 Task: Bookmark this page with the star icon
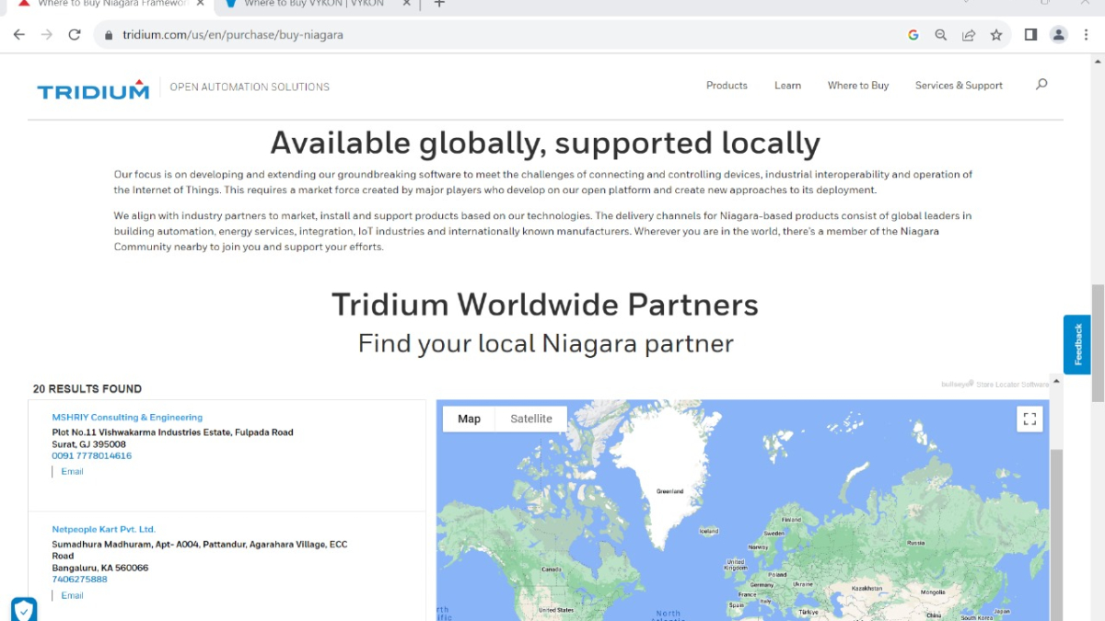996,35
